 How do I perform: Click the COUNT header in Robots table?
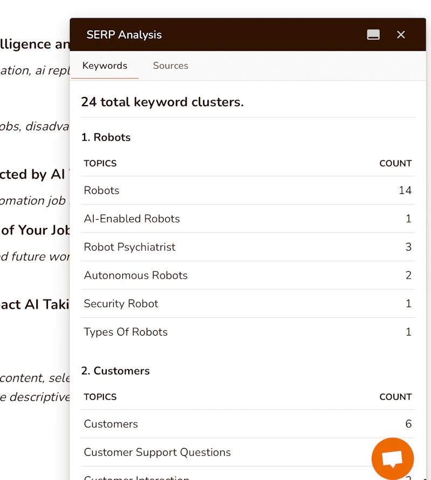click(x=395, y=163)
